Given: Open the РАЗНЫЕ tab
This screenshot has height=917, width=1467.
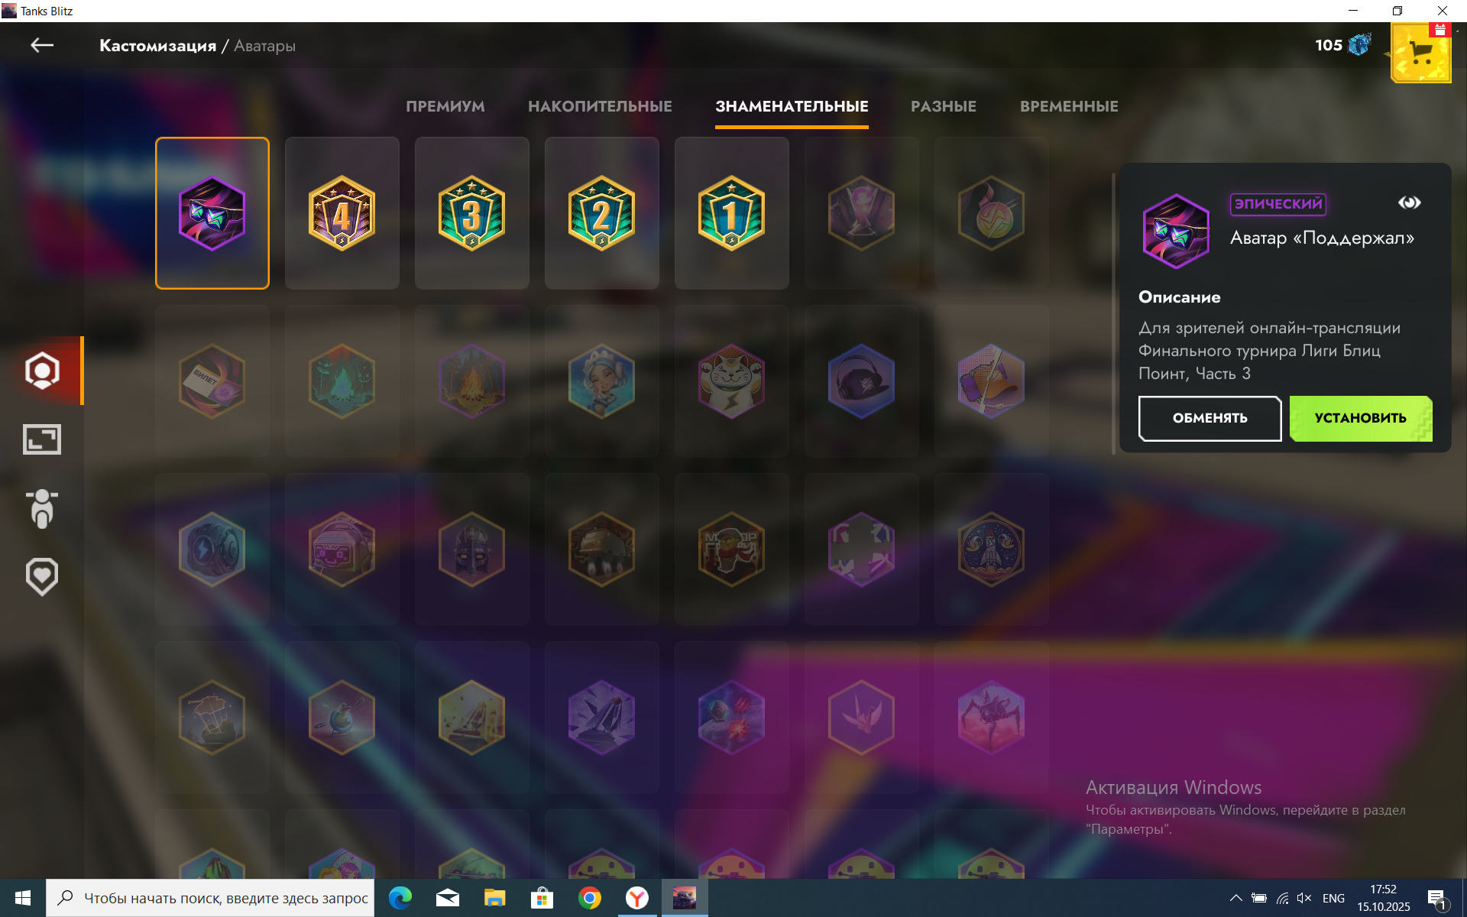Looking at the screenshot, I should (943, 106).
